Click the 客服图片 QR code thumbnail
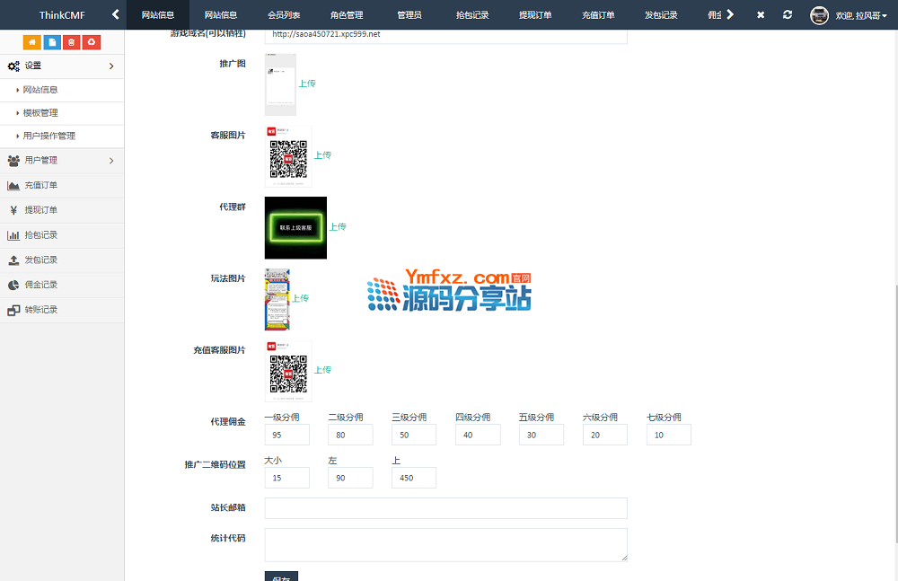 pos(288,155)
